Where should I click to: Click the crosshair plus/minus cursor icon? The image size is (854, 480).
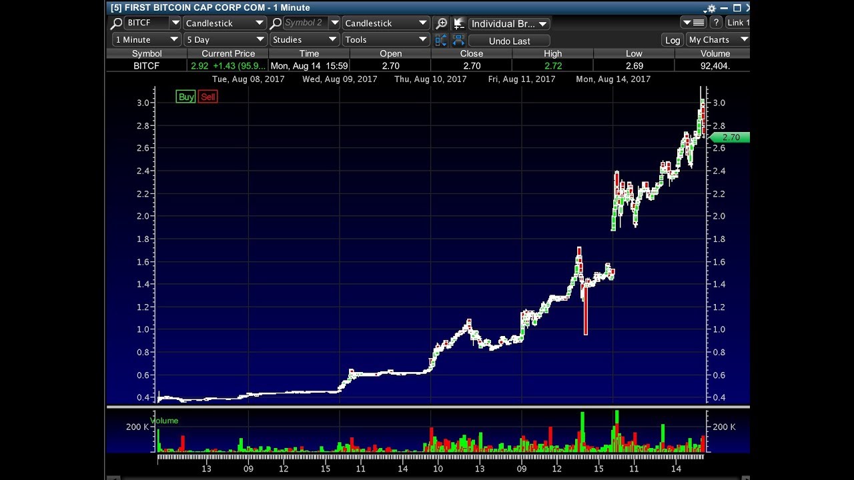[x=458, y=23]
